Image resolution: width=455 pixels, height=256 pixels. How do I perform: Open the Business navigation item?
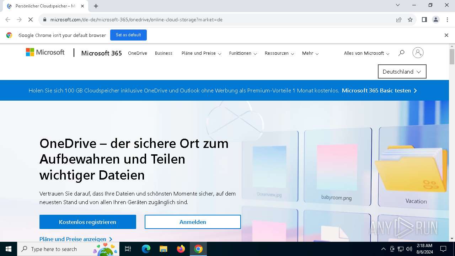164,53
